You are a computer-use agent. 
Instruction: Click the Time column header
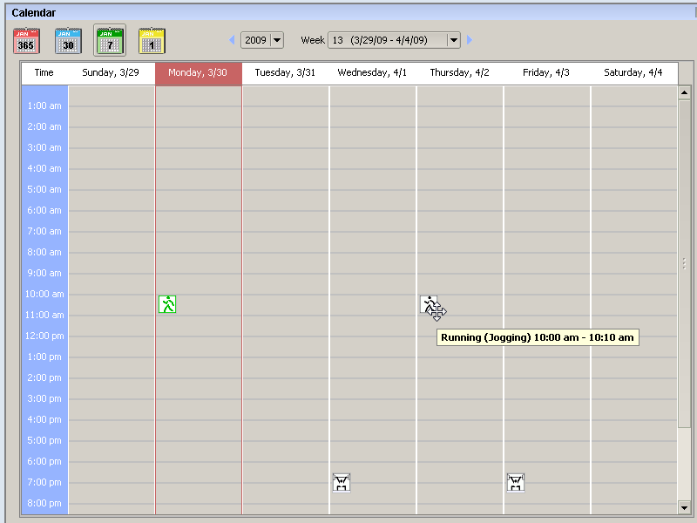coord(44,73)
